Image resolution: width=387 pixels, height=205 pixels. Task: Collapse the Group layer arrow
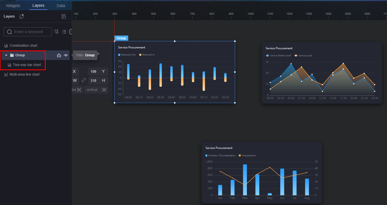pyautogui.click(x=6, y=55)
